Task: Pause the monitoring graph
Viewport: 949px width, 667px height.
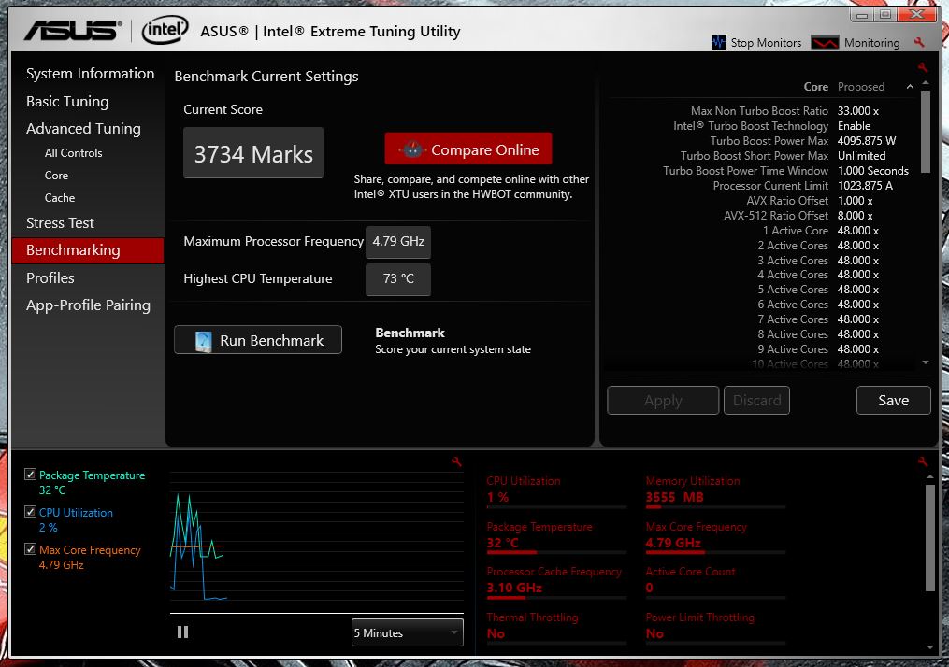Action: [x=182, y=632]
